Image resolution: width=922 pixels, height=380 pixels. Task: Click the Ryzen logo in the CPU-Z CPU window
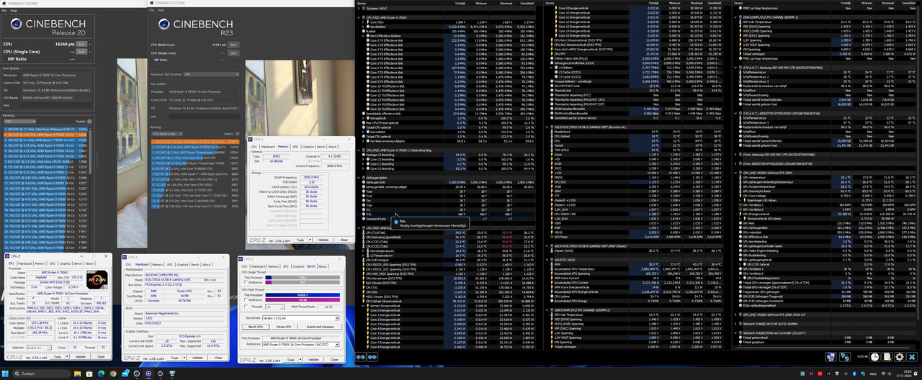pyautogui.click(x=97, y=281)
